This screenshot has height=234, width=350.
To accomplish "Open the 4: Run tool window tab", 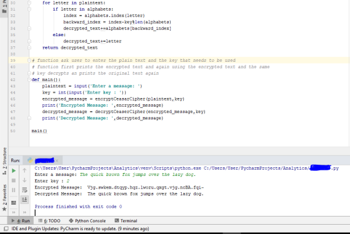I will [21, 221].
